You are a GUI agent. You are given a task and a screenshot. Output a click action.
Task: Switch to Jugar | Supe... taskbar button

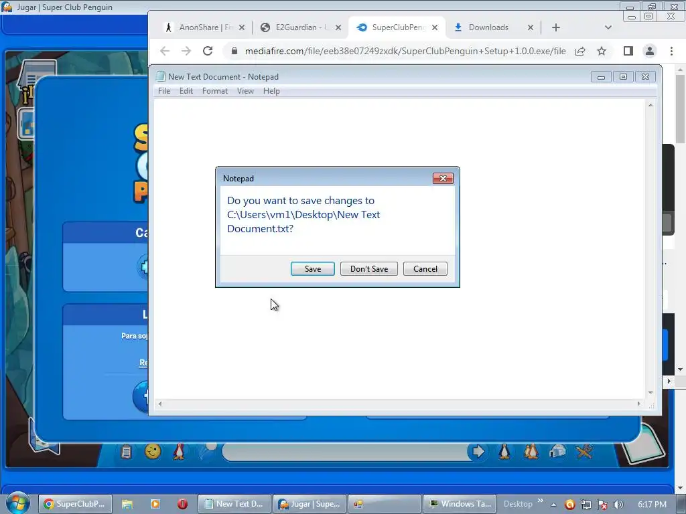point(310,504)
